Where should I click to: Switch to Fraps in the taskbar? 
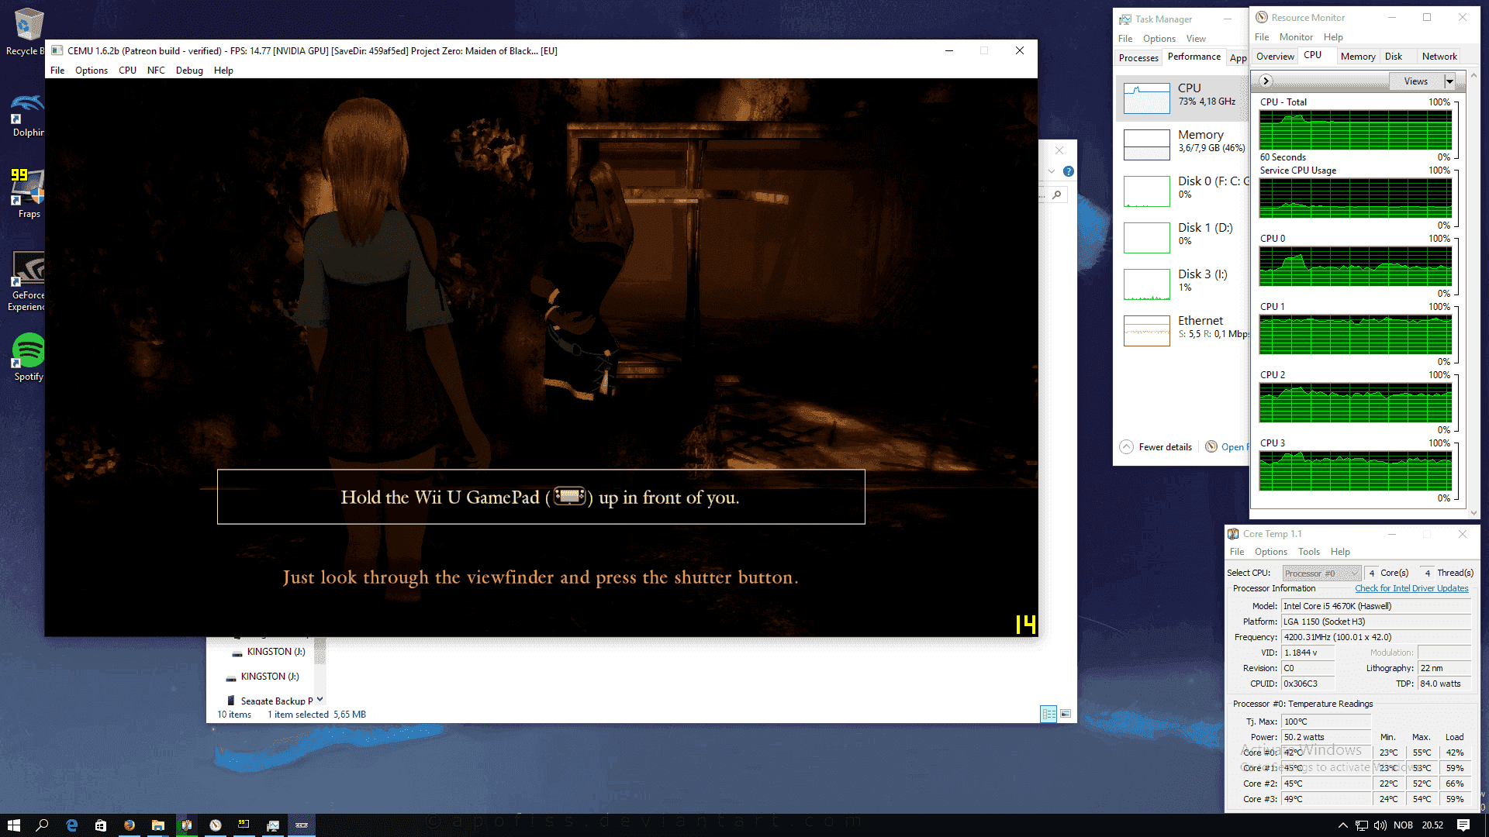coord(244,825)
